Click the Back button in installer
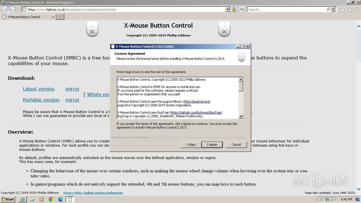Viewport: 361px width, 203px height. coord(191,145)
